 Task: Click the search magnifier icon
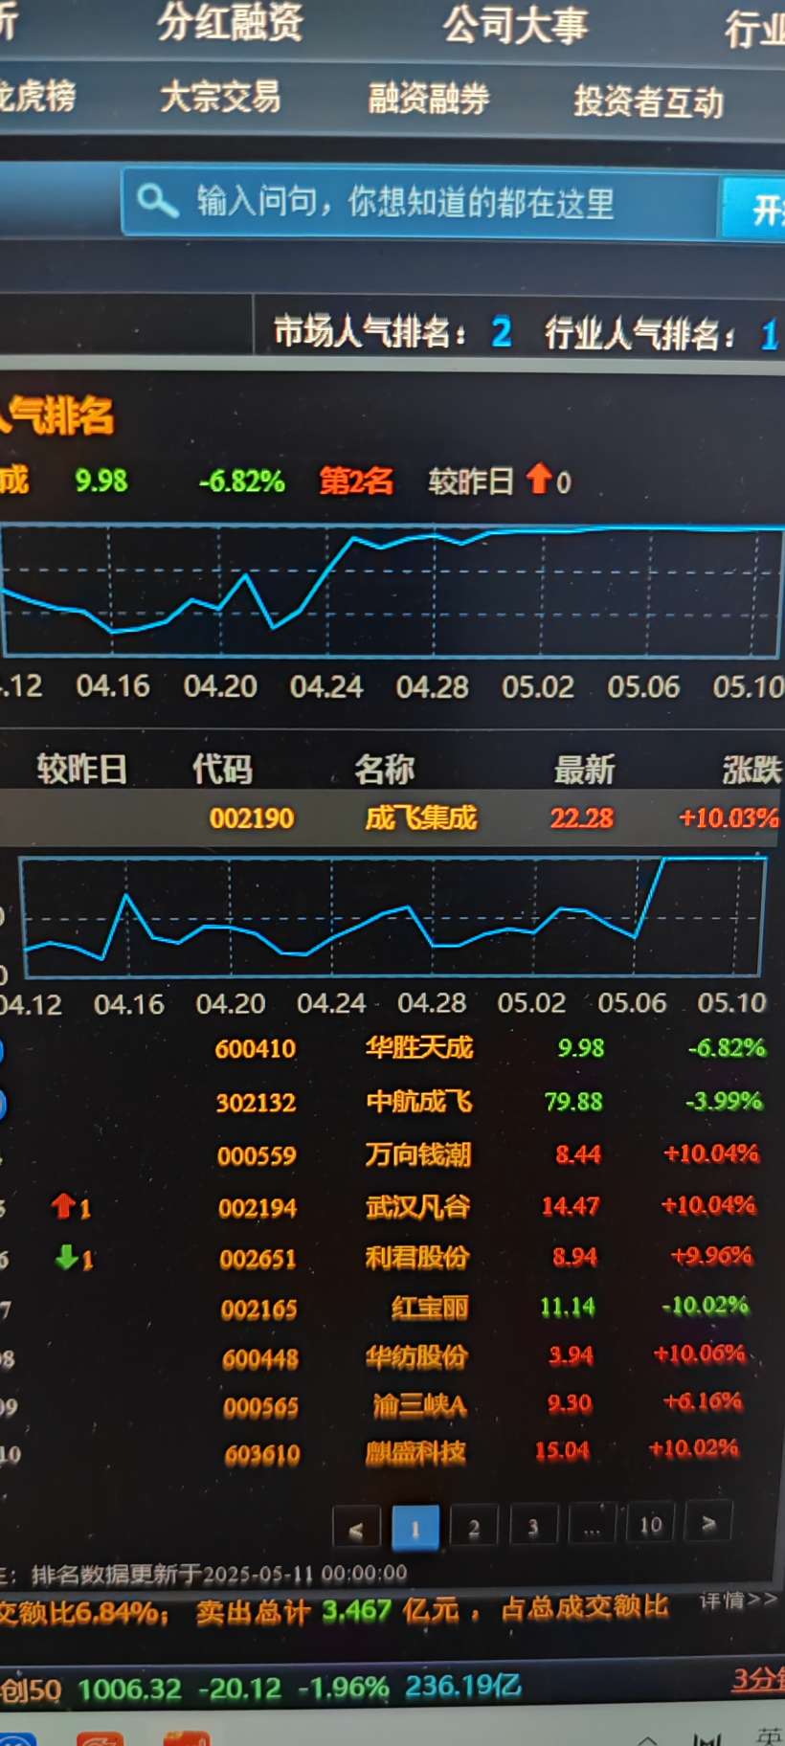pyautogui.click(x=157, y=200)
